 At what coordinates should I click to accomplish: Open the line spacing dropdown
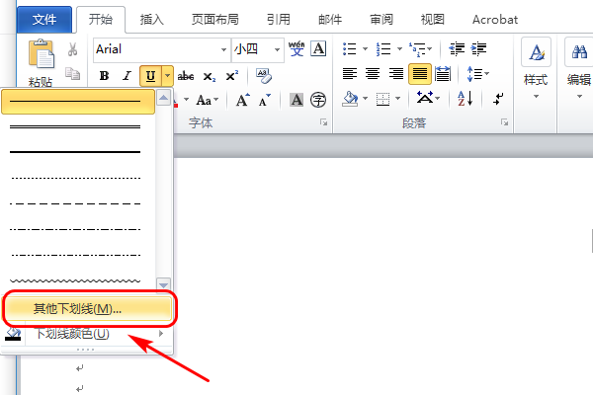pyautogui.click(x=478, y=74)
